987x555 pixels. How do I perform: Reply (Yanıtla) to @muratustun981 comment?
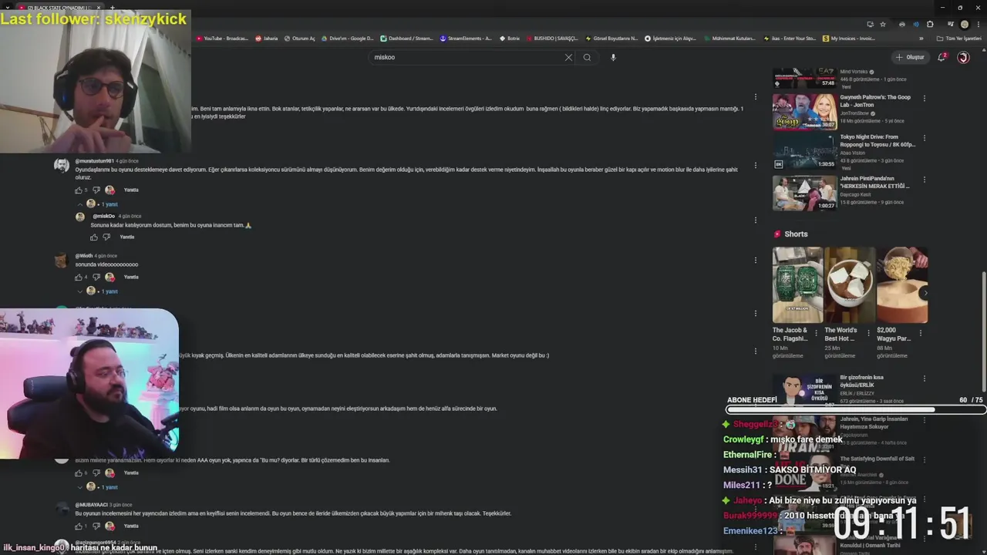(131, 190)
